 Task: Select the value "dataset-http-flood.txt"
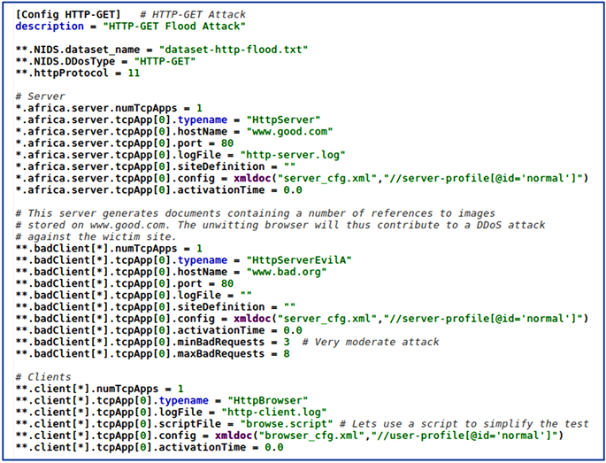click(x=234, y=50)
